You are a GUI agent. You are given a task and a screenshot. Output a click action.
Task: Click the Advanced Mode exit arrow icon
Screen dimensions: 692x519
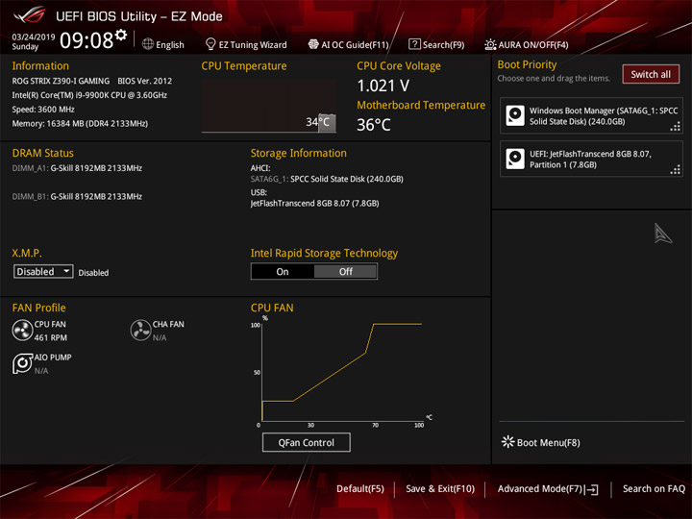[x=592, y=489]
